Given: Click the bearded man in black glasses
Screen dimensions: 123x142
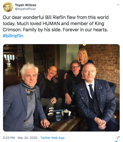Looking at the screenshot, I should pyautogui.click(x=73, y=81).
